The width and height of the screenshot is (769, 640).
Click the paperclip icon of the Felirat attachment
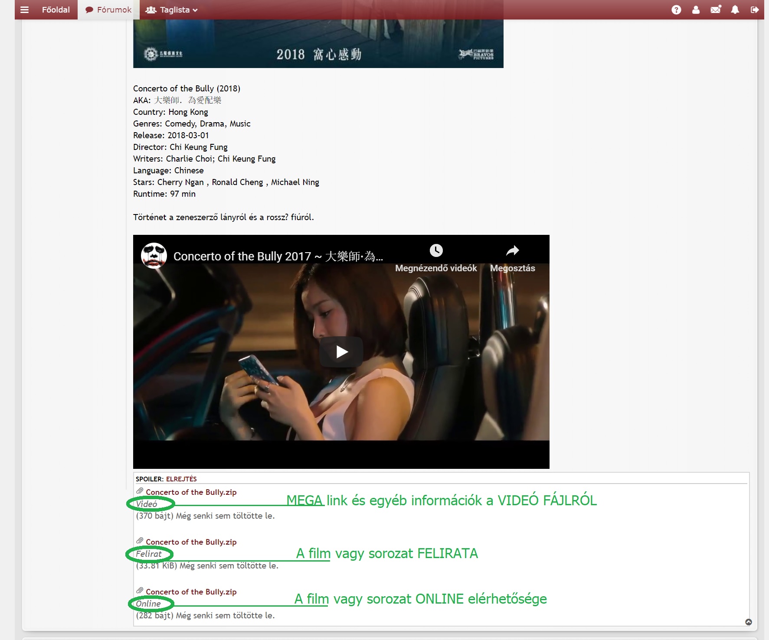pyautogui.click(x=140, y=541)
